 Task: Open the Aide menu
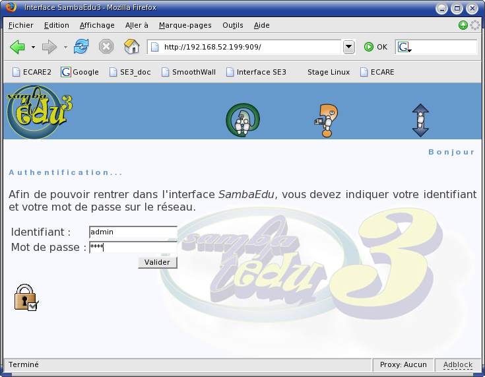262,25
